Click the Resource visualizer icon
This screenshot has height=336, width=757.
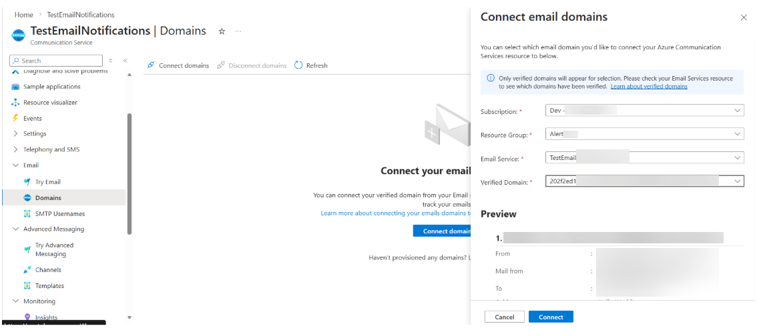(x=15, y=103)
